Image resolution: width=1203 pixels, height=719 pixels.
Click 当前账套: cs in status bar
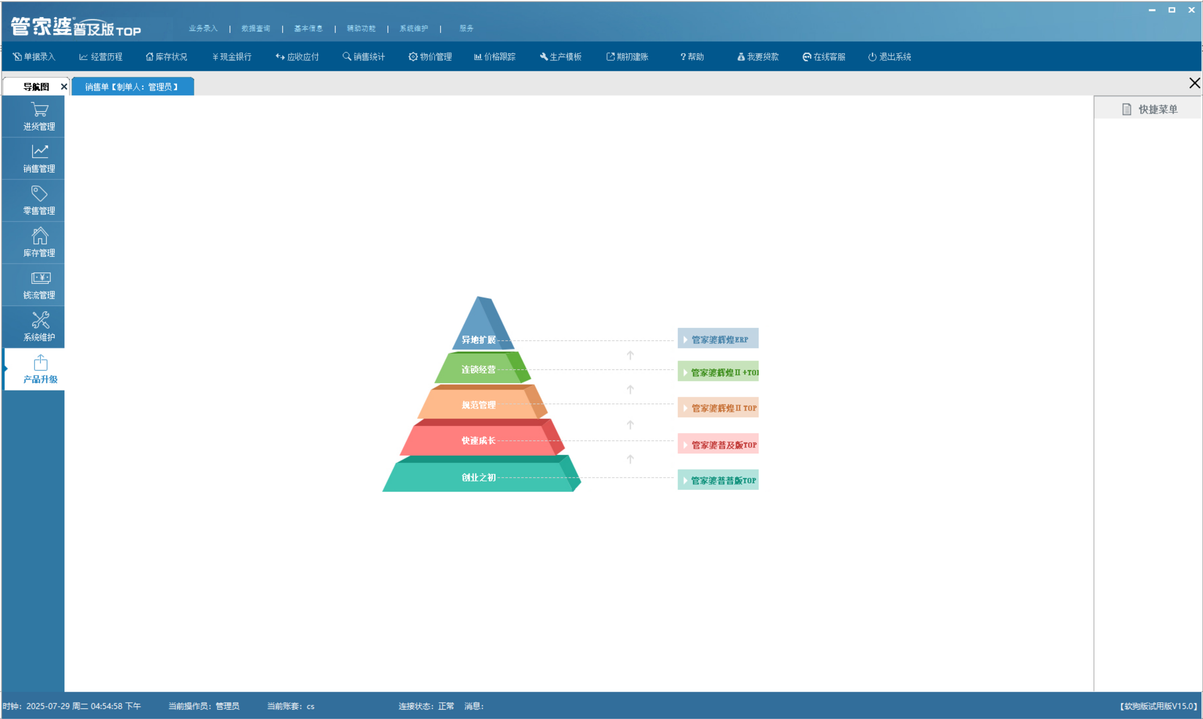[x=291, y=707]
